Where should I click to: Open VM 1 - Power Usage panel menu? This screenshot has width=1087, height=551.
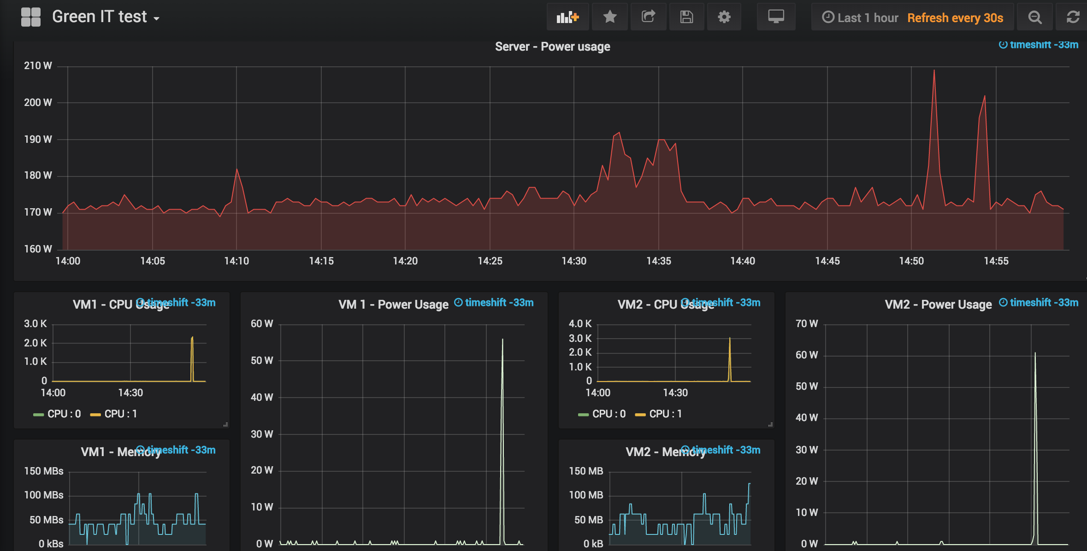393,305
